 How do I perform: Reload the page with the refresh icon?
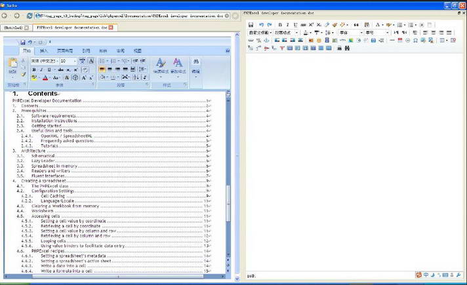30,16
